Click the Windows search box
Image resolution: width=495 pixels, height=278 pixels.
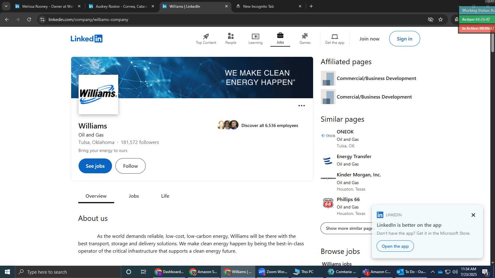click(x=68, y=272)
